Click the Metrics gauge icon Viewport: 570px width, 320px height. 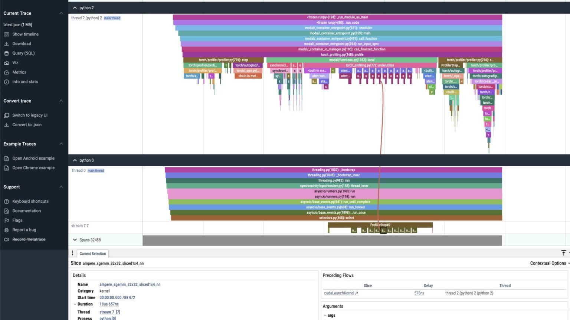6,72
